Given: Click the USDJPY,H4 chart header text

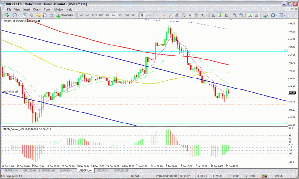Looking at the screenshot, I should click(x=22, y=21).
